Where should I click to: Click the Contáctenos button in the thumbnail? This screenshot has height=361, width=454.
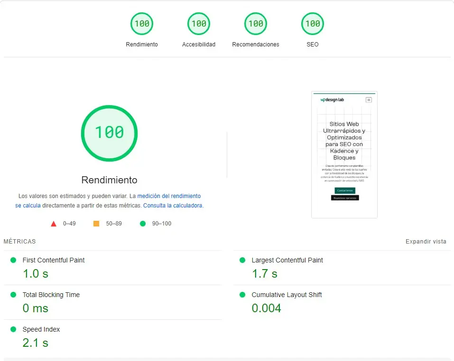344,190
